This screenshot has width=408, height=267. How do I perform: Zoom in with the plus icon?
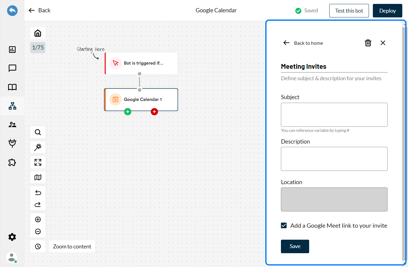38,220
